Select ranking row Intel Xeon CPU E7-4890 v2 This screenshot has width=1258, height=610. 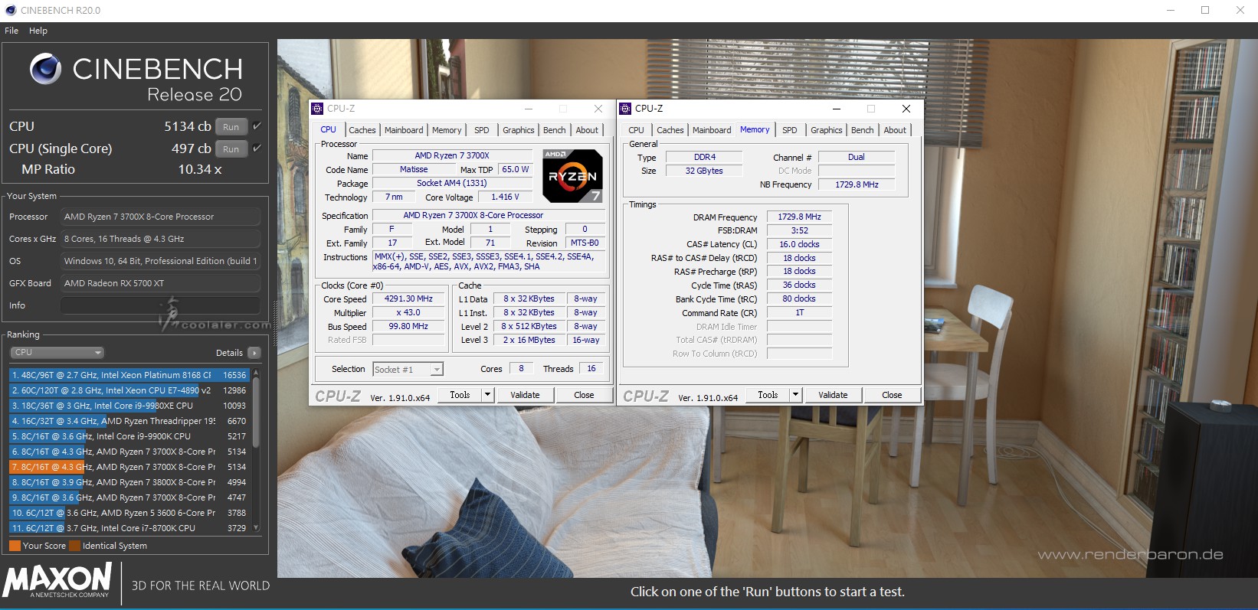(x=129, y=390)
